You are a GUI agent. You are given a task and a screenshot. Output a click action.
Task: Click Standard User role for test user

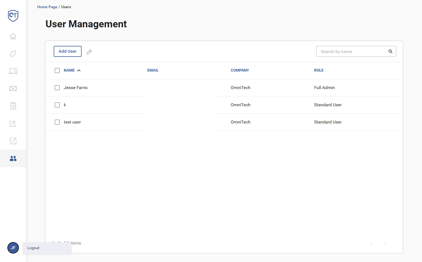click(x=328, y=122)
